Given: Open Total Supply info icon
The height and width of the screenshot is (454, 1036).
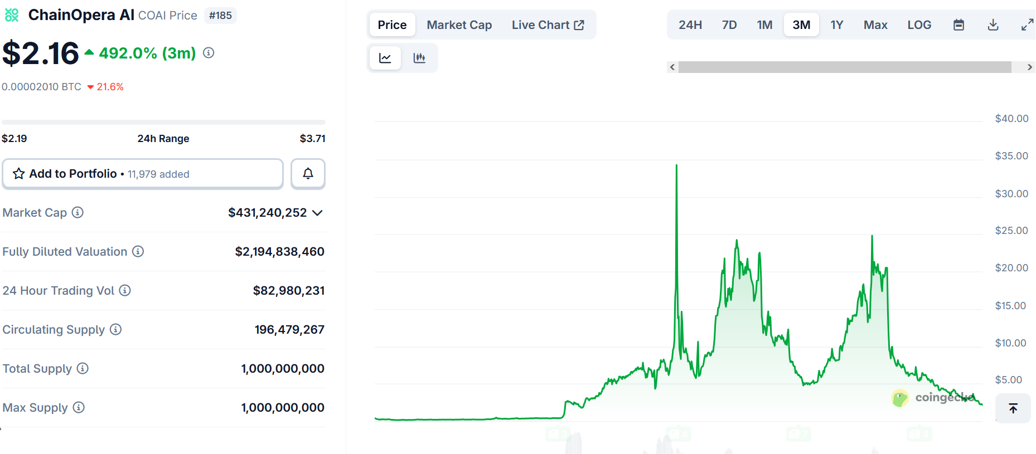Looking at the screenshot, I should pyautogui.click(x=83, y=368).
